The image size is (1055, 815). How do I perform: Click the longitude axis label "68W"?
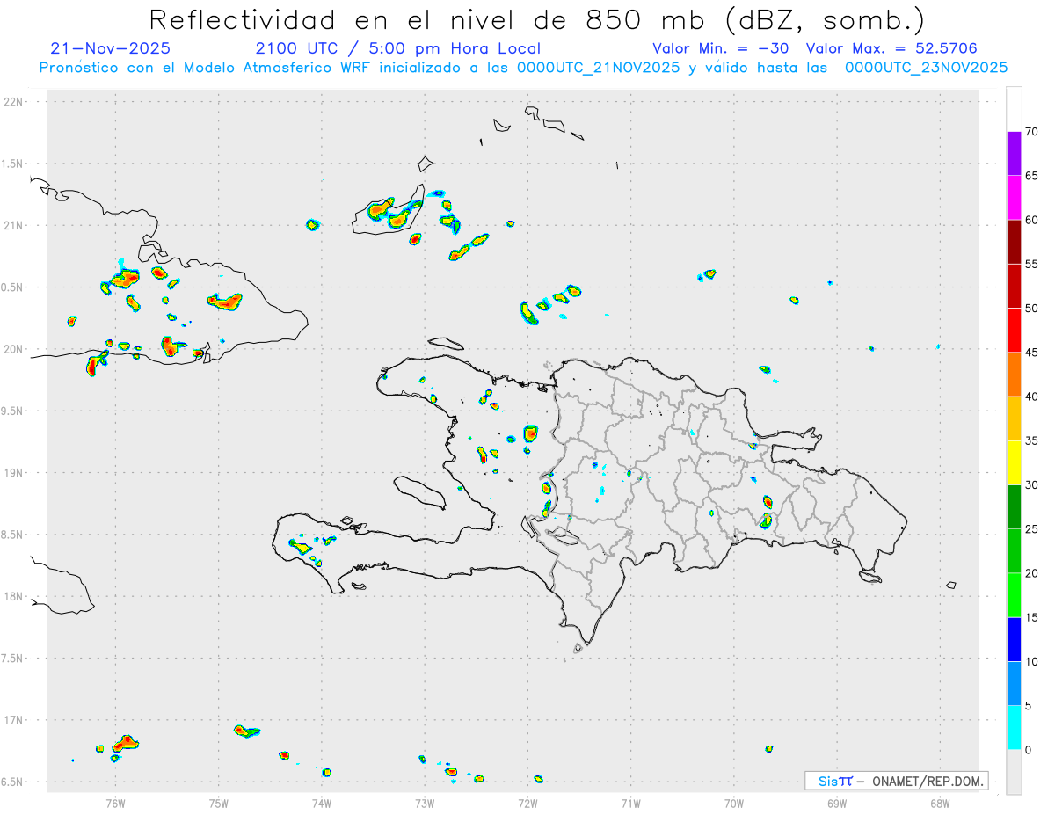tap(939, 803)
